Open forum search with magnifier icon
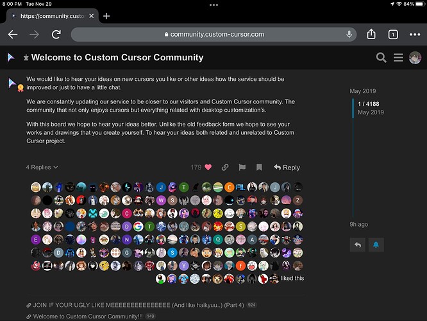The image size is (427, 321). tap(381, 58)
